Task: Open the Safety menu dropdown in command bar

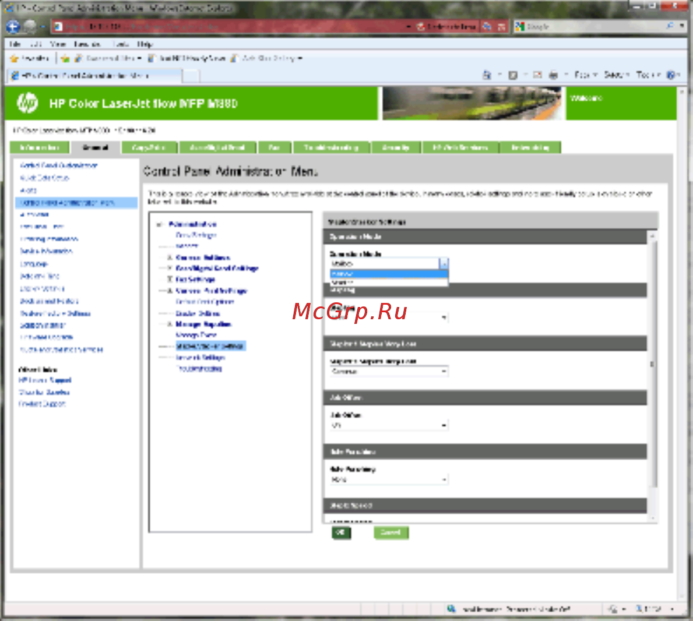Action: point(617,75)
